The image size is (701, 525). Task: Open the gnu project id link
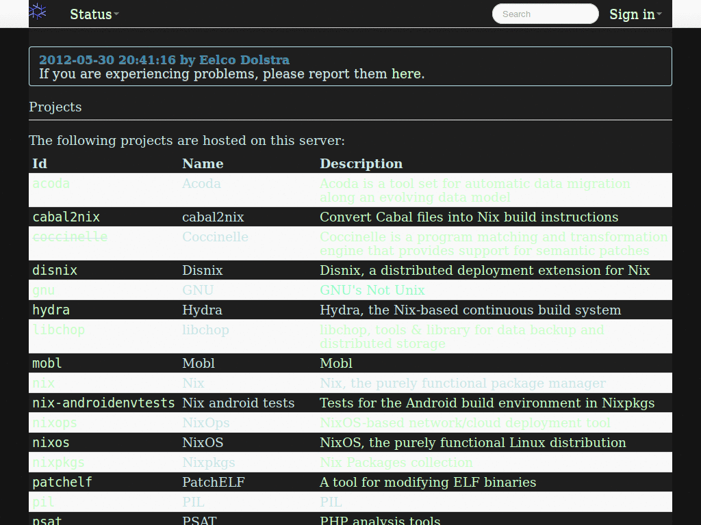43,290
